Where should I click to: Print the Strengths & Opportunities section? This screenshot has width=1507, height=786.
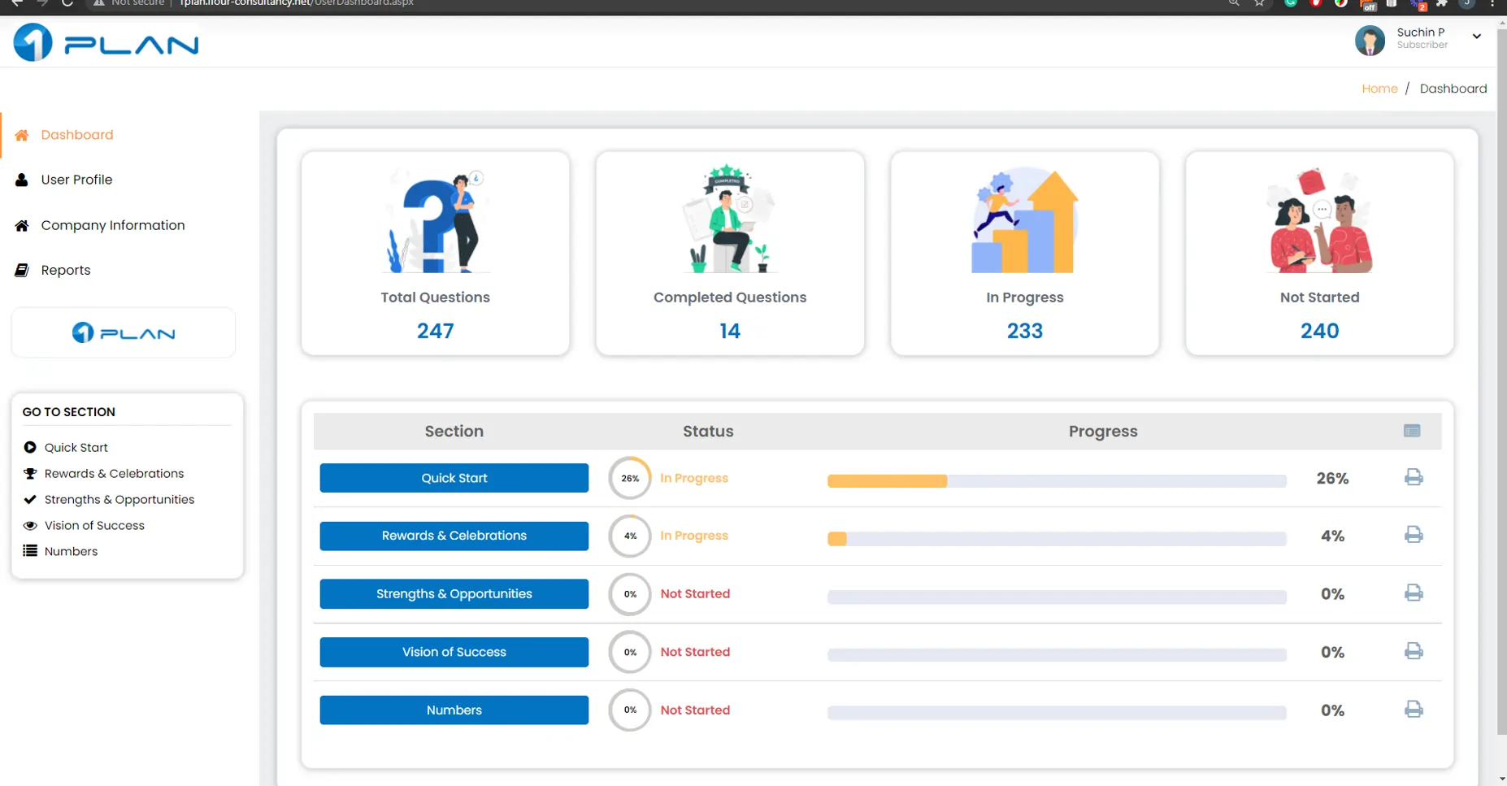click(1414, 593)
